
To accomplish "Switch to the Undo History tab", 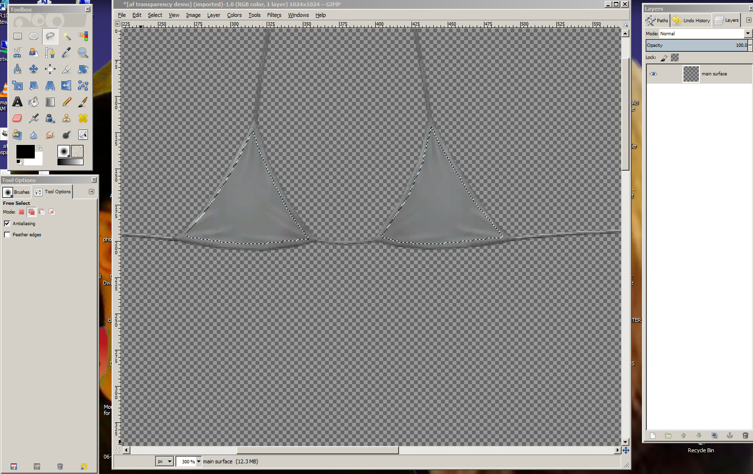I will point(691,20).
